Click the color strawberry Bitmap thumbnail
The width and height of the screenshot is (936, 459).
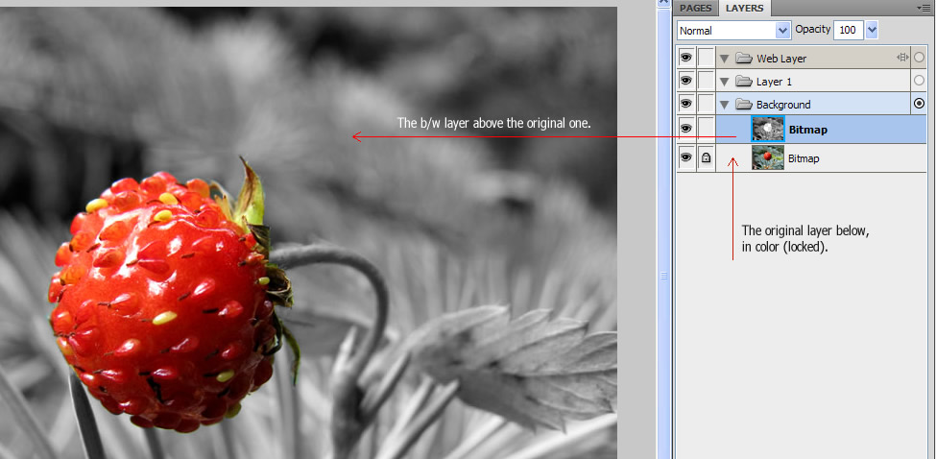tap(768, 158)
